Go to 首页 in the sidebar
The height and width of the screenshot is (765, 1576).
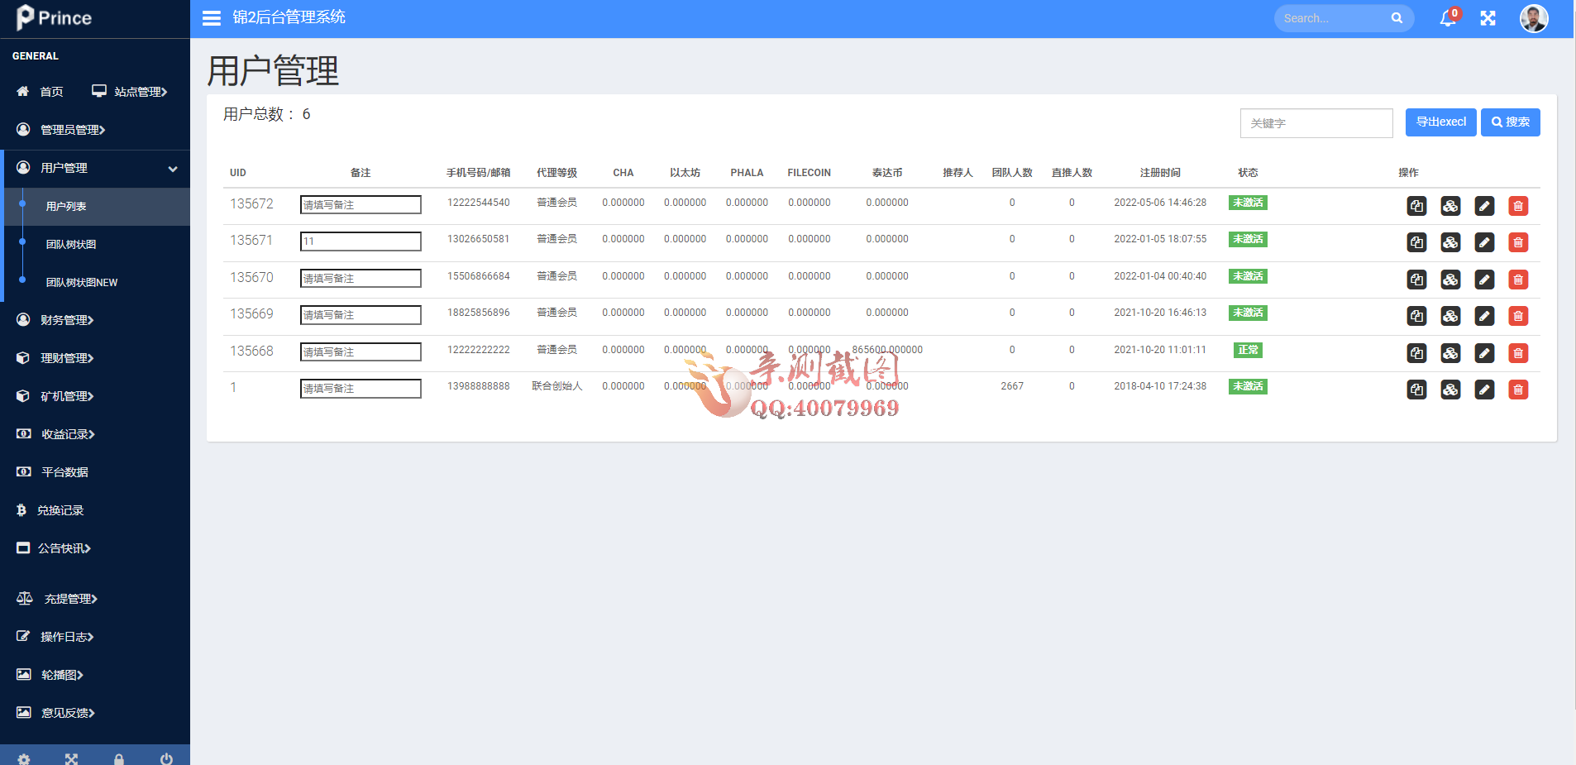click(50, 92)
